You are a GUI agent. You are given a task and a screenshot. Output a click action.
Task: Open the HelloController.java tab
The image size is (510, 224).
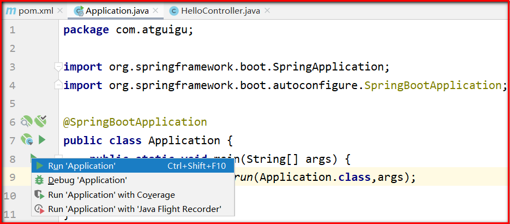pyautogui.click(x=220, y=11)
